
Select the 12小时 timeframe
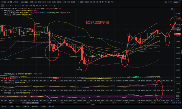[86, 2]
